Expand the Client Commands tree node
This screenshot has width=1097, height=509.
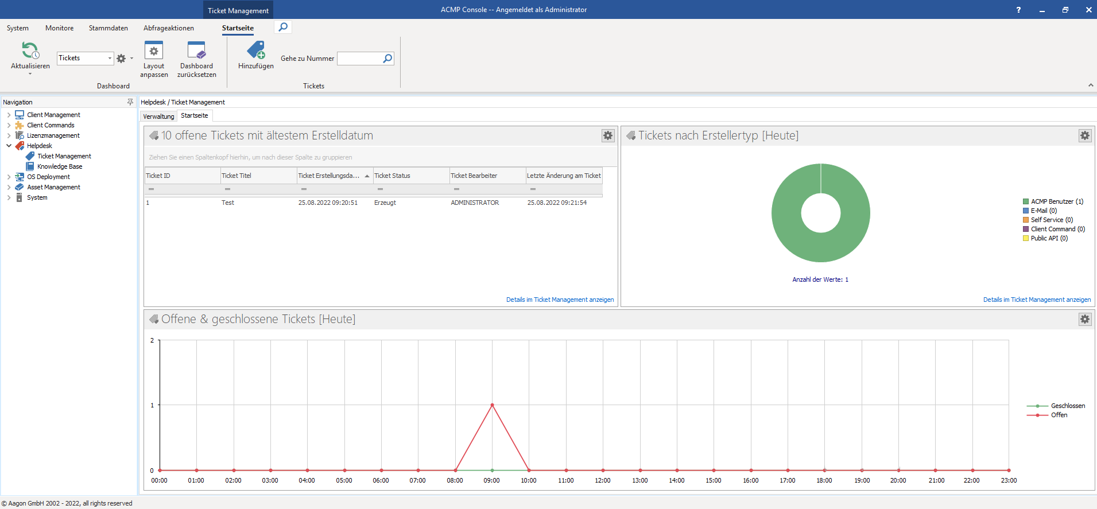pos(9,125)
